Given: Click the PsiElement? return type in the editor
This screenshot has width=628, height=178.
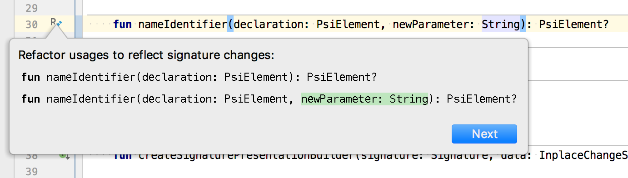Looking at the screenshot, I should tap(574, 24).
